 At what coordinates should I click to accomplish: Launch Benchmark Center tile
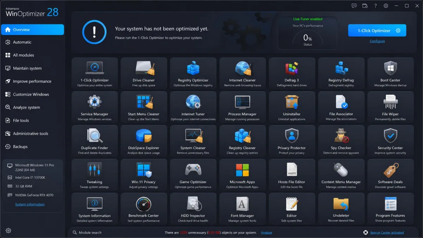(144, 209)
